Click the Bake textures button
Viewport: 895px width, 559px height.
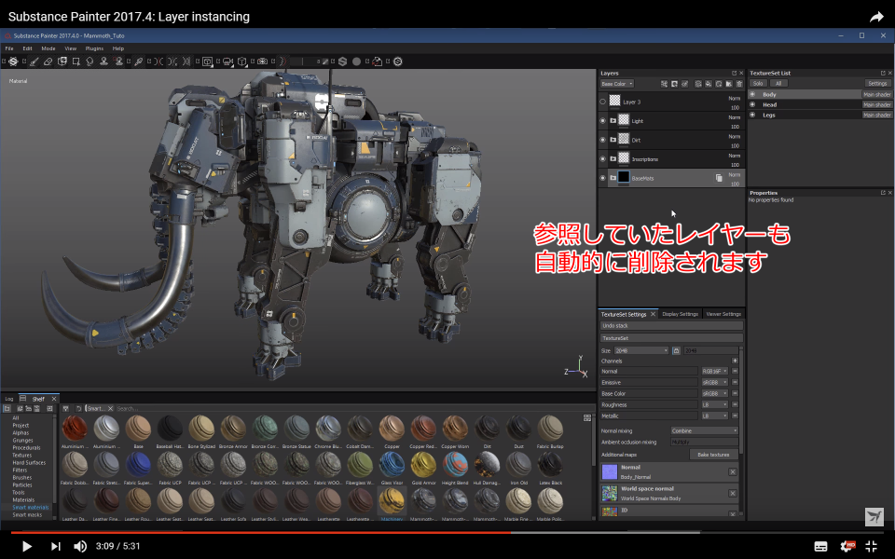pyautogui.click(x=713, y=455)
